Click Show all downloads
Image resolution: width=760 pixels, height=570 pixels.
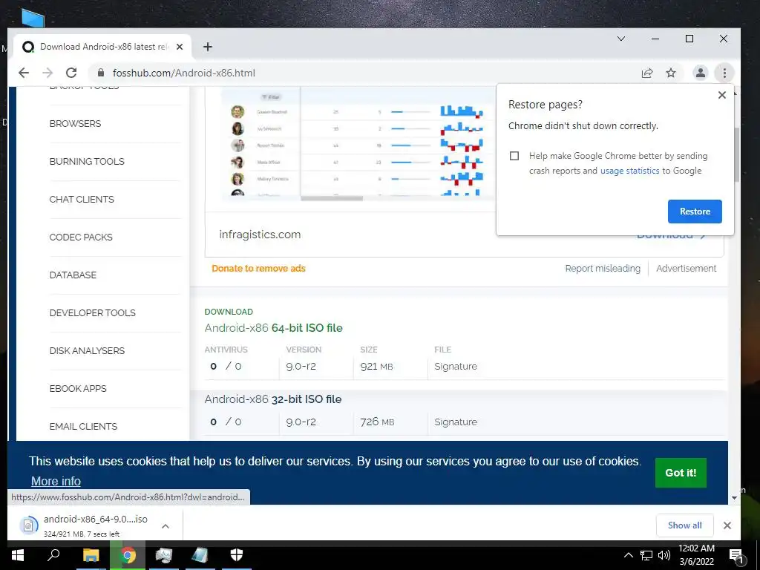[684, 525]
